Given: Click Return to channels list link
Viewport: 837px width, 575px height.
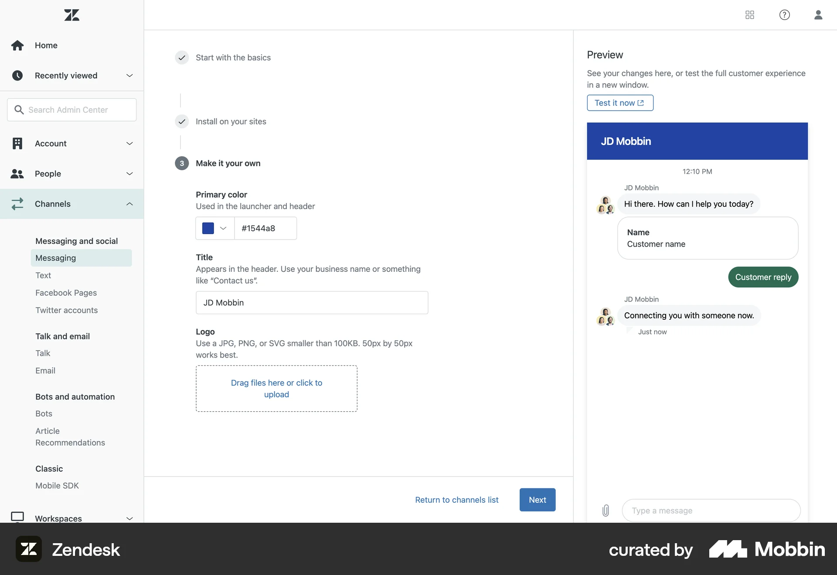Looking at the screenshot, I should coord(456,500).
